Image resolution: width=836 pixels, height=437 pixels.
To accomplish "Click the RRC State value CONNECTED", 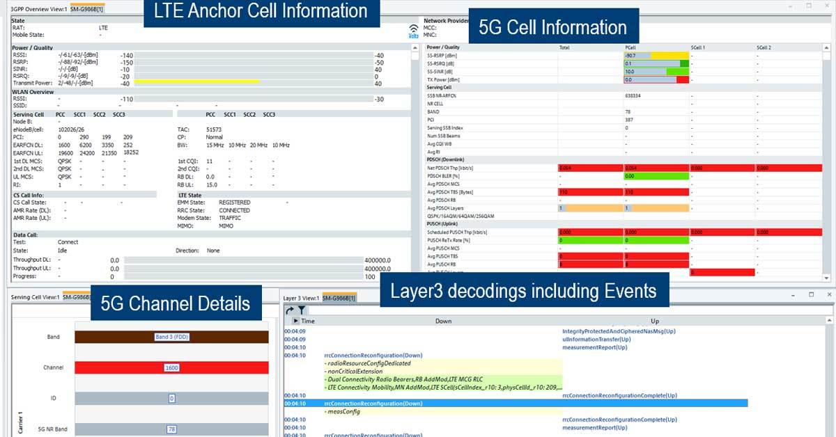I will pos(234,210).
